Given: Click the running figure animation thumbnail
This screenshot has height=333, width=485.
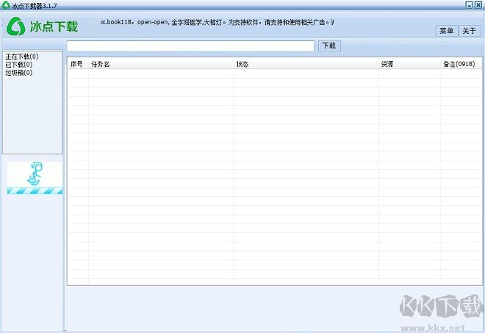Looking at the screenshot, I should click(35, 178).
